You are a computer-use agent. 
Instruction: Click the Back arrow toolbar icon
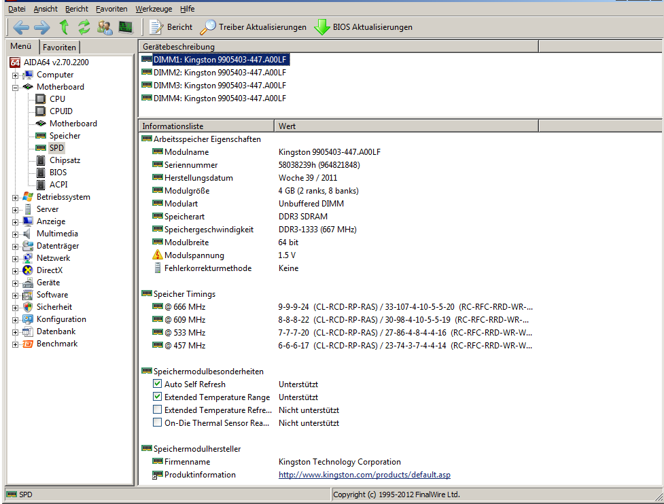pyautogui.click(x=21, y=27)
